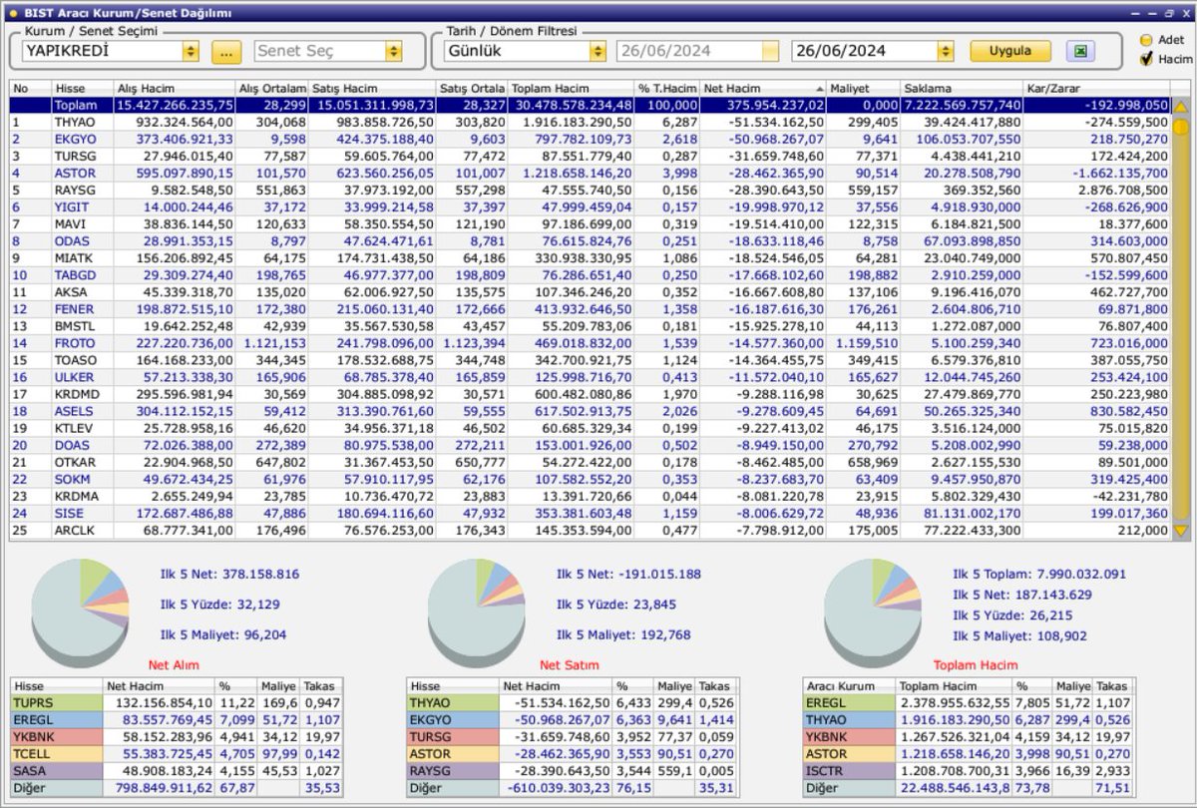Click the Diğer row in Net Satım table
Screen dimensions: 1197x808
click(x=574, y=788)
